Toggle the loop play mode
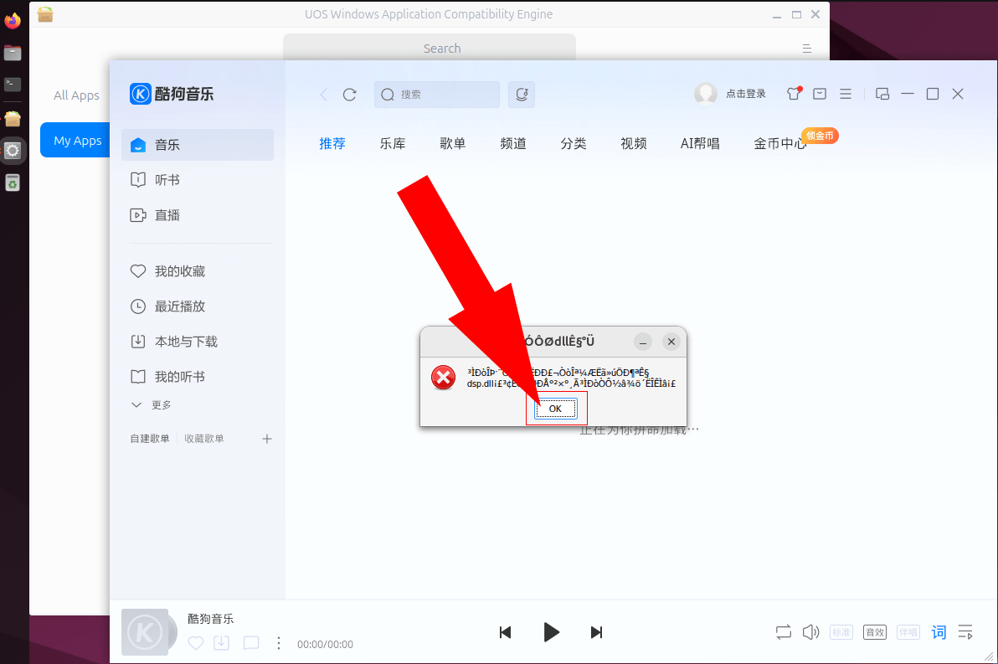 point(784,632)
